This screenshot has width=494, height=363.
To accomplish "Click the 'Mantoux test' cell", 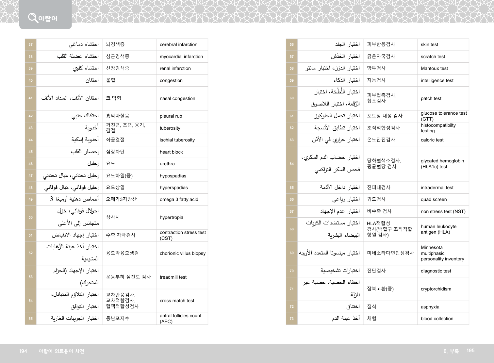I will pyautogui.click(x=434, y=68).
